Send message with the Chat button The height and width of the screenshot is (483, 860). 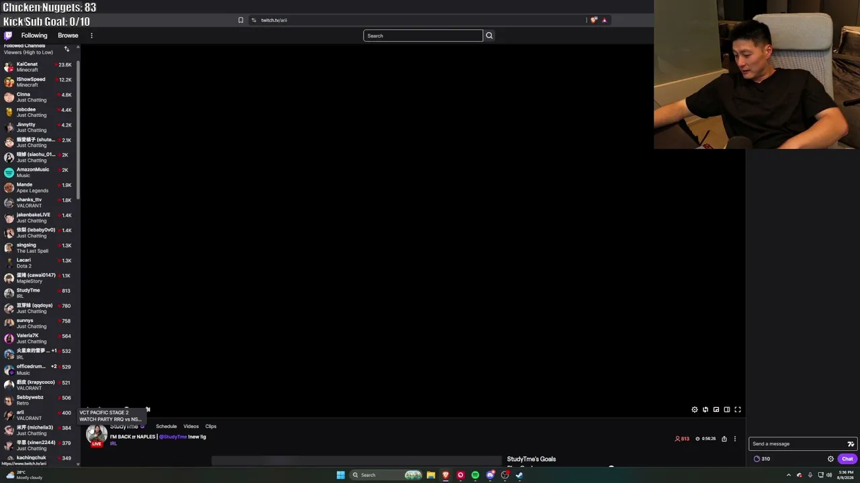(x=847, y=459)
